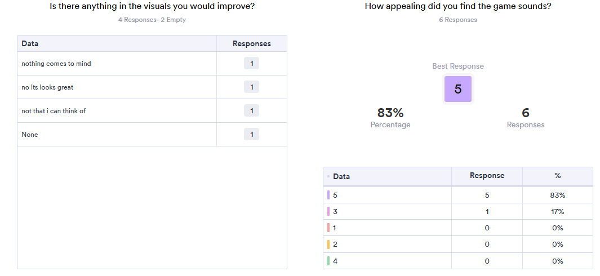Click the count badge for 'nothing comes to mind'
Viewport: 600px width, 276px height.
(x=251, y=63)
